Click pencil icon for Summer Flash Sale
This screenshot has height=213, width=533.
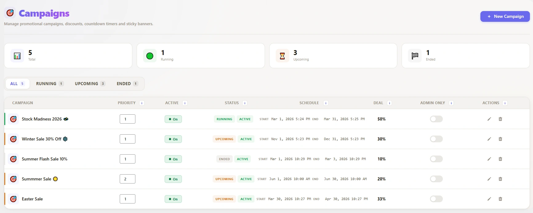[489, 159]
